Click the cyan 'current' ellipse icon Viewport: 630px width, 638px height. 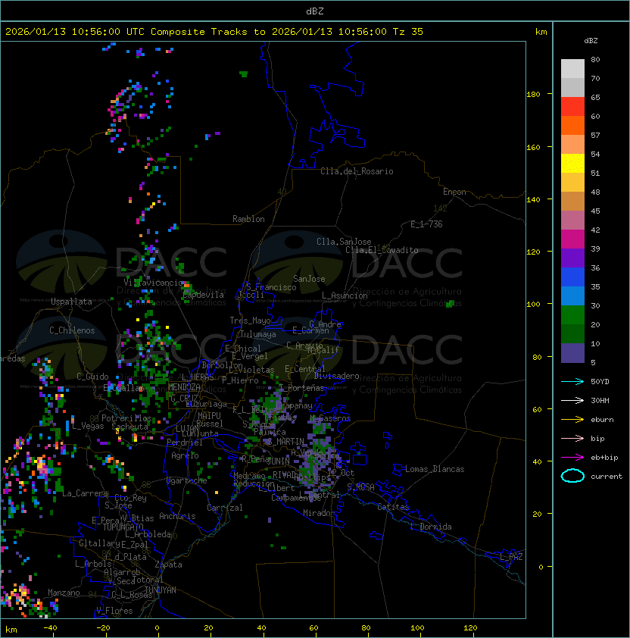click(x=572, y=476)
